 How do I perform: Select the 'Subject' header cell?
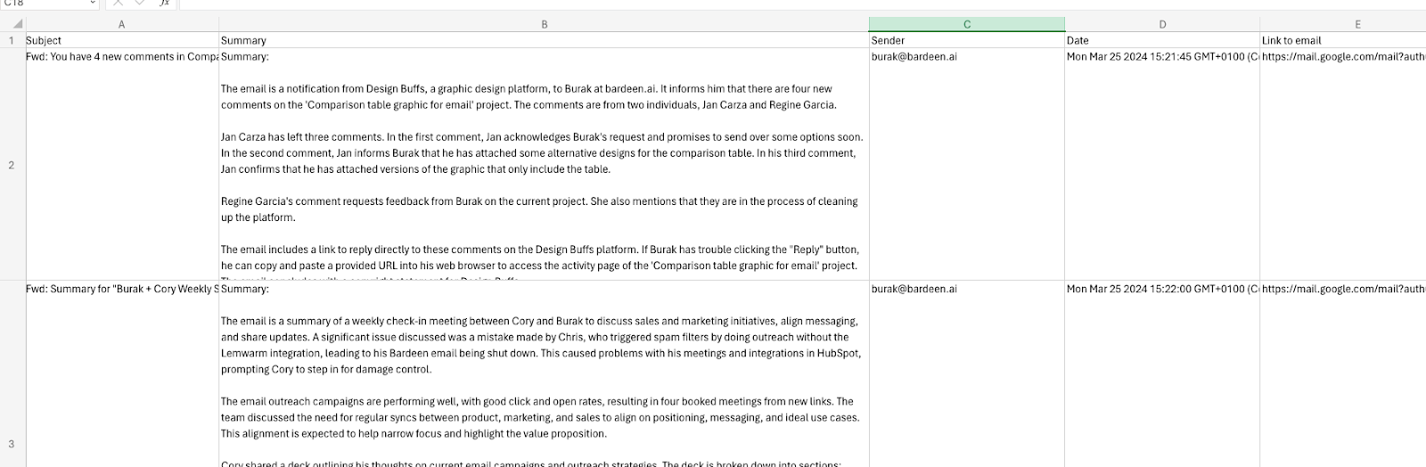pos(121,40)
